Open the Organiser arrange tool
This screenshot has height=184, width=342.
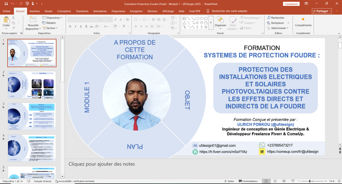click(220, 20)
